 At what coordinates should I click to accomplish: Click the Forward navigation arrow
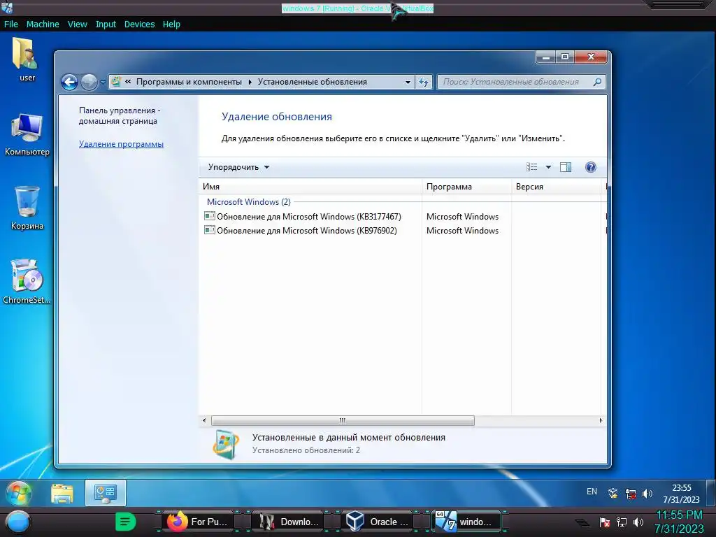[x=89, y=83]
